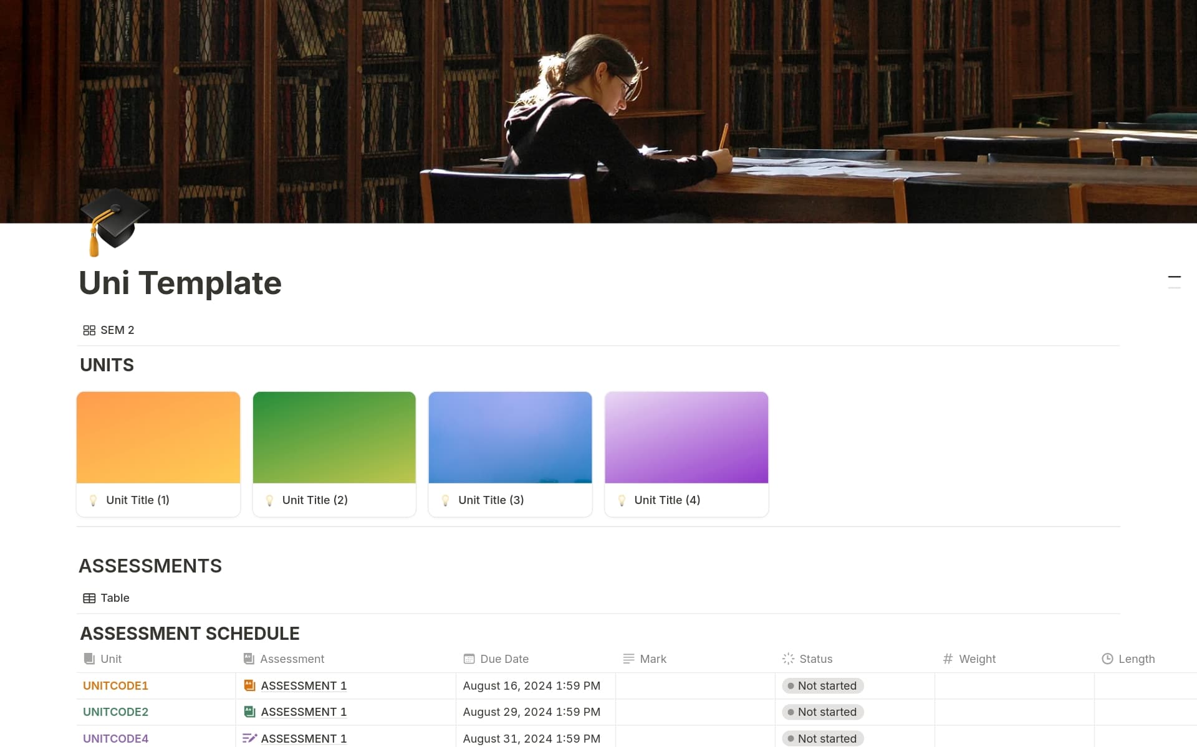Open the Not started status on UNITCODE2 row
1197x747 pixels.
pos(822,711)
